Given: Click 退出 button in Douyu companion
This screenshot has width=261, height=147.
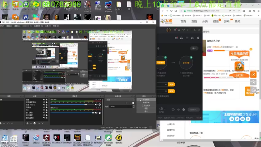Looking at the screenshot, I should click(194, 48).
